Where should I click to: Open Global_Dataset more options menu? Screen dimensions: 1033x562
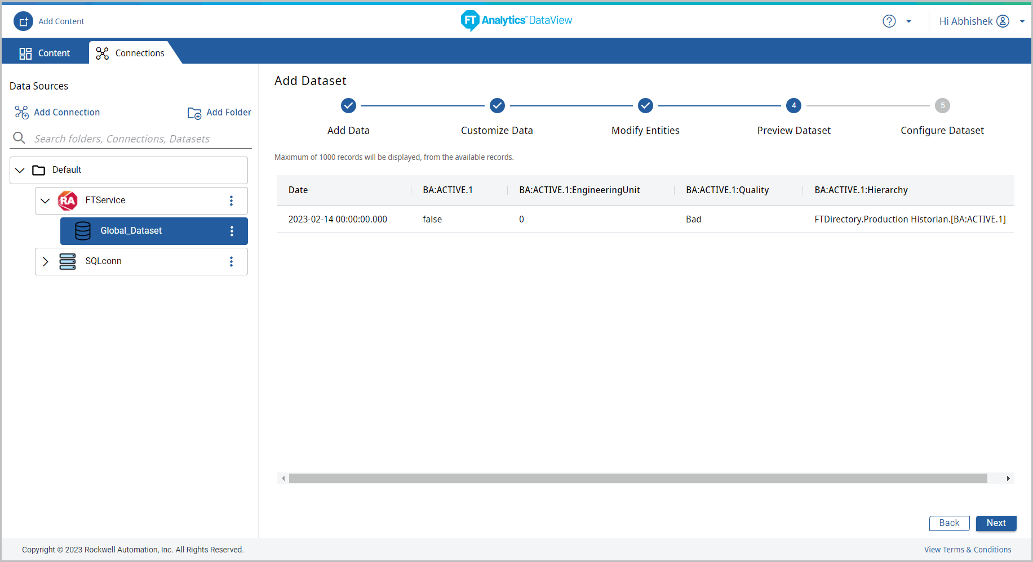pyautogui.click(x=232, y=231)
